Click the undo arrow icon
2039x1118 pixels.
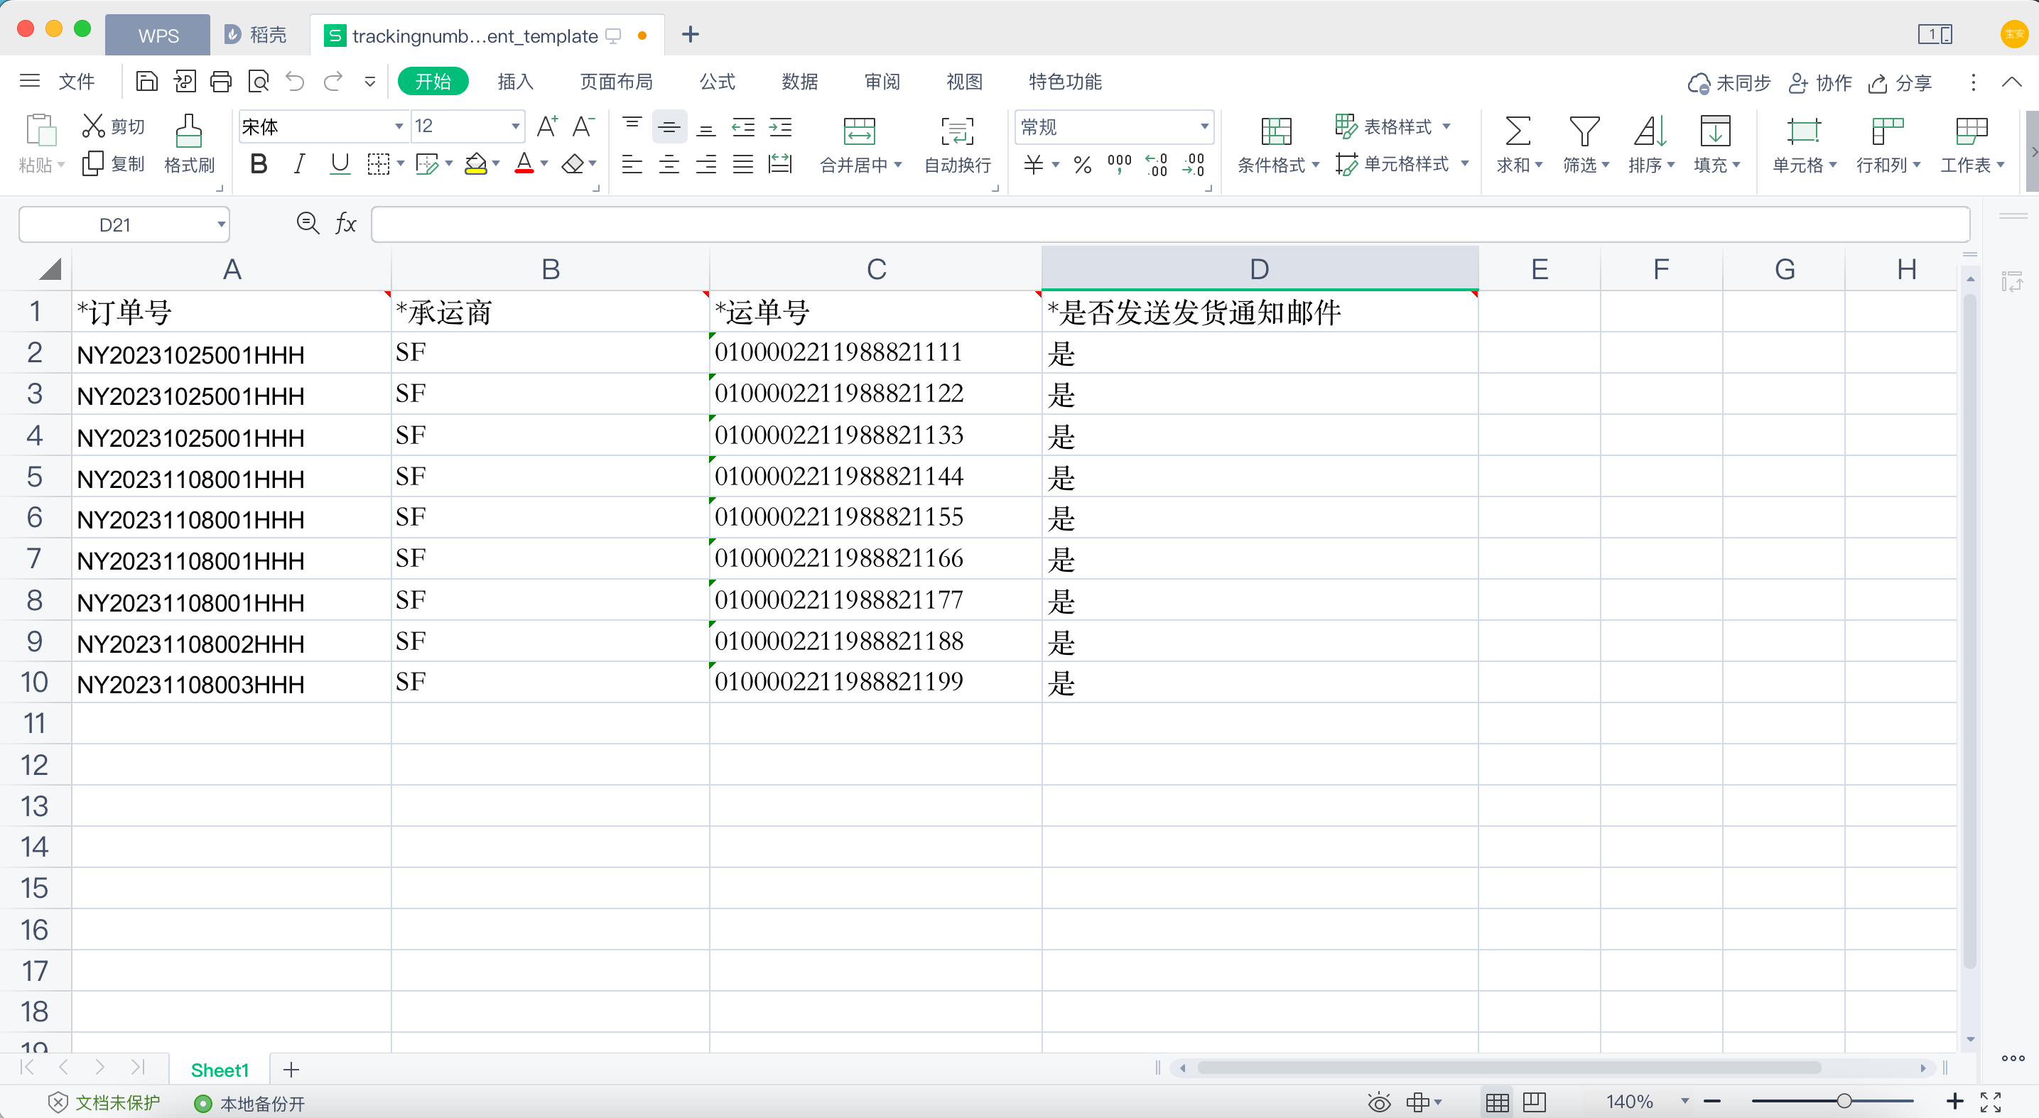pos(296,82)
